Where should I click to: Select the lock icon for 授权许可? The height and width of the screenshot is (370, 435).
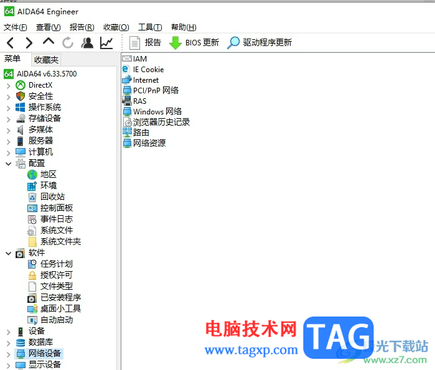pyautogui.click(x=32, y=275)
